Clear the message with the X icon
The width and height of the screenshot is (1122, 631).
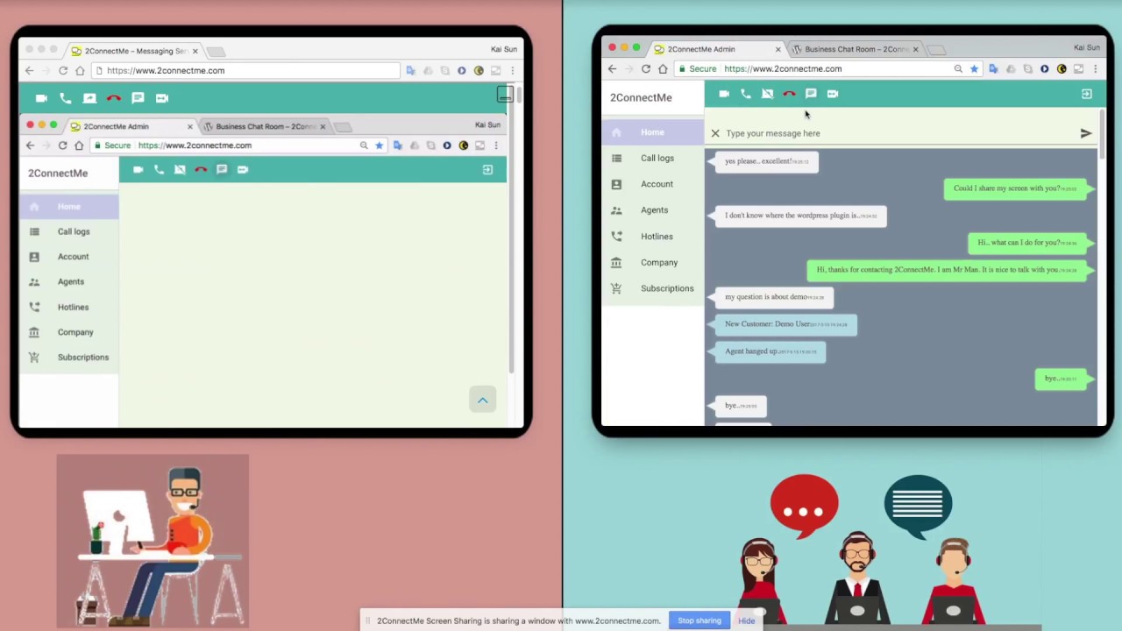[715, 133]
